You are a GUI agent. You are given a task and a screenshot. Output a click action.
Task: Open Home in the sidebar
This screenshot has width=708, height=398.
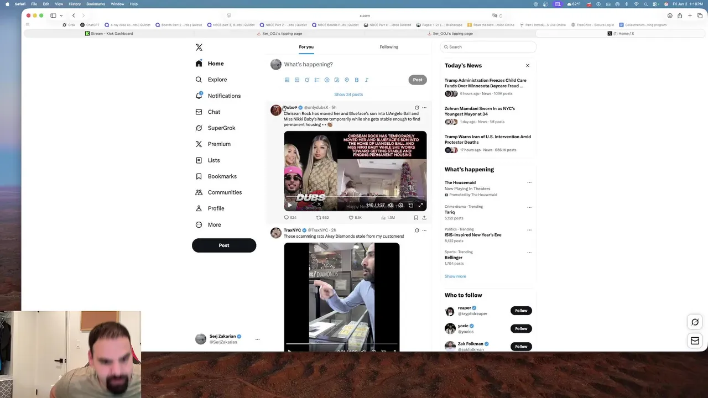coord(210,64)
